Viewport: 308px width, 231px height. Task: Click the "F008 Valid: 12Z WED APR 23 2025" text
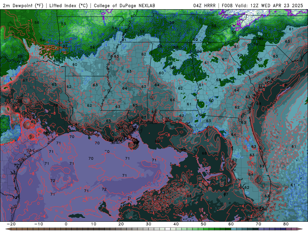pyautogui.click(x=262, y=5)
